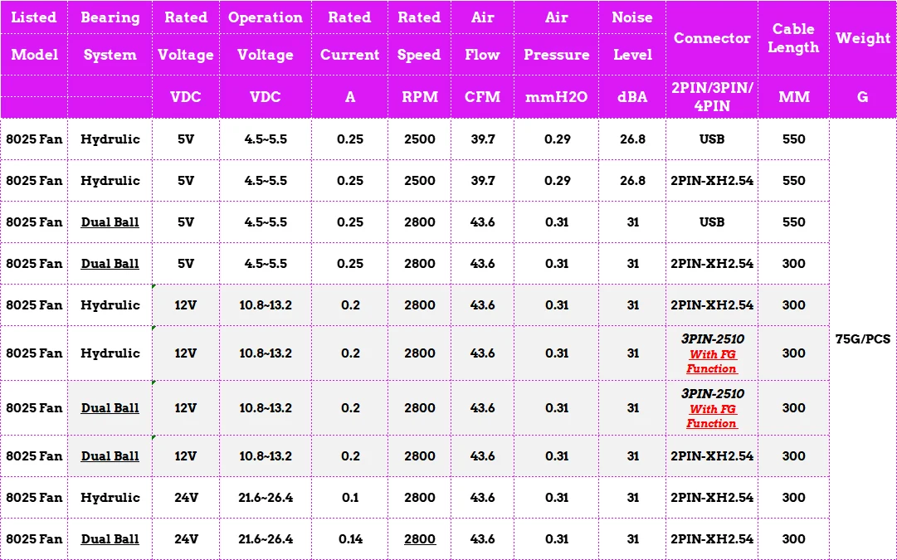Click the '2PIN/3PIN/4PIN' unit cell

point(711,96)
